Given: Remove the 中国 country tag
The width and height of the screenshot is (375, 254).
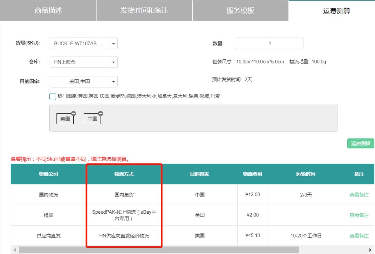Looking at the screenshot, I should point(100,113).
